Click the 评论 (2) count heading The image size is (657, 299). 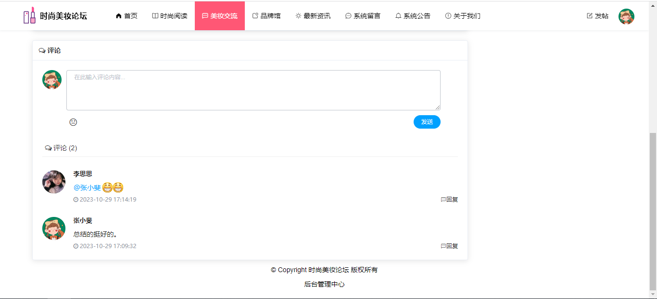61,148
